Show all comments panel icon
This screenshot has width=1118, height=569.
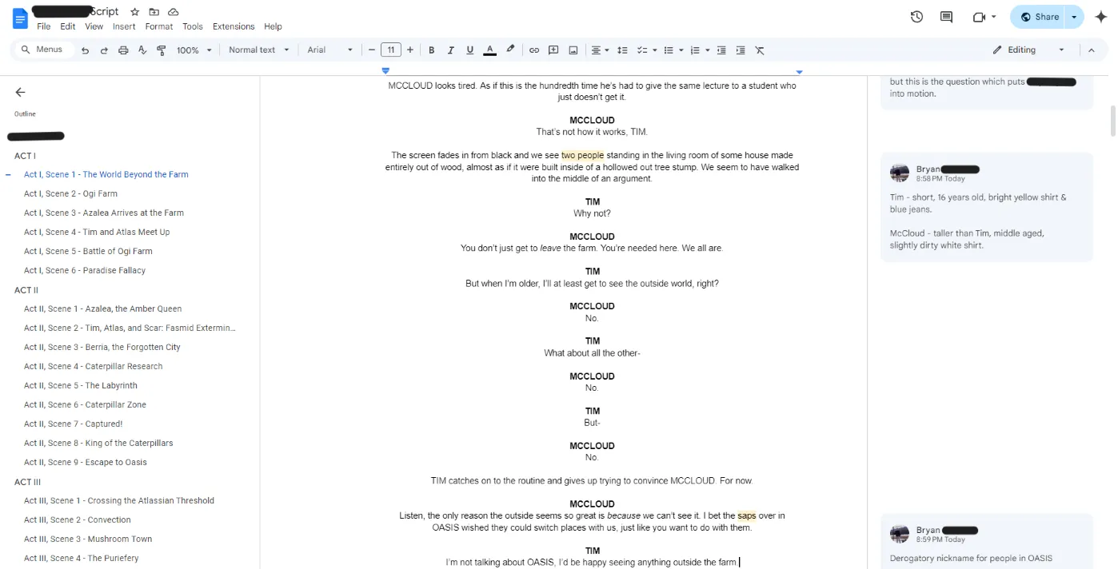click(x=946, y=17)
